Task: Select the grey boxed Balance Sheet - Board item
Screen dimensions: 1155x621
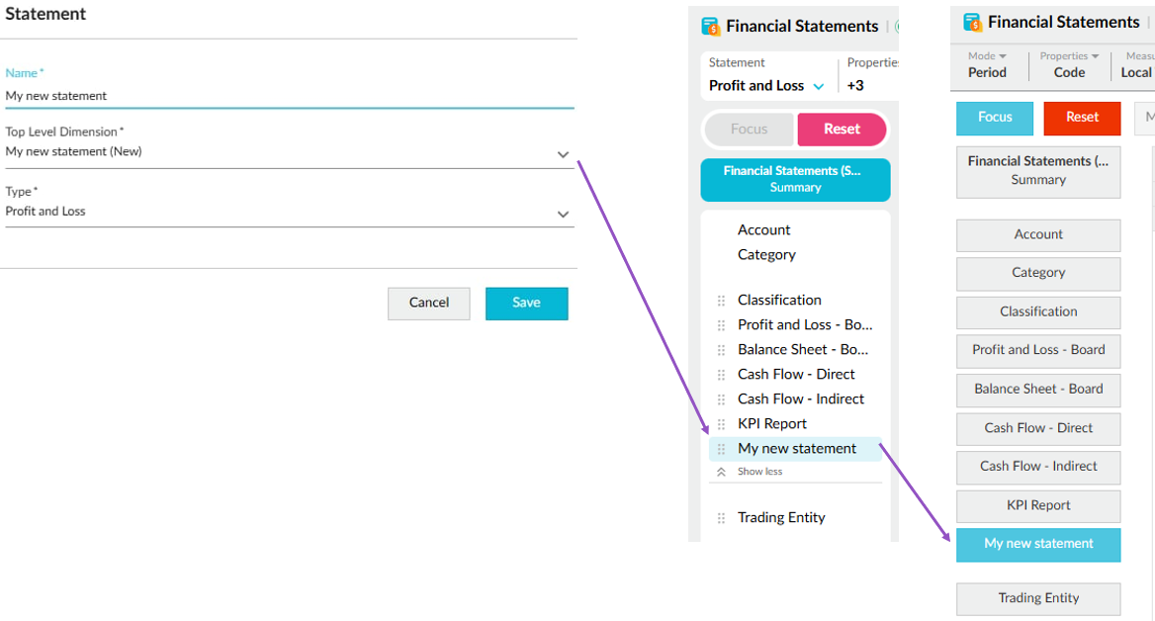Action: 1038,389
